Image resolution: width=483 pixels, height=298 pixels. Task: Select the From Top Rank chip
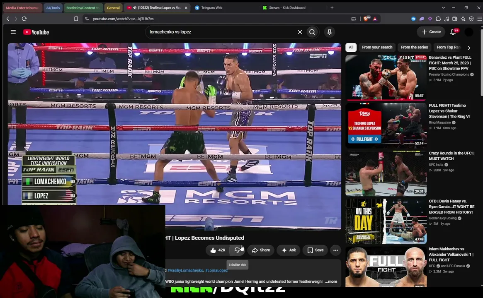click(448, 47)
